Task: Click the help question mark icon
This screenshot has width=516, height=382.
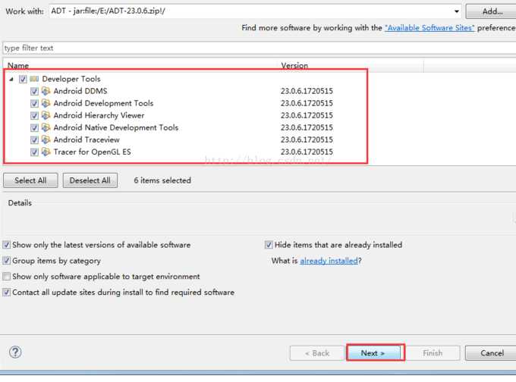Action: [15, 352]
